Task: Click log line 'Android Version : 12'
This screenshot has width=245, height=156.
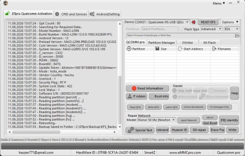Action: [38, 38]
